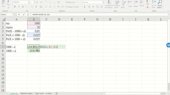Increase the font size
Image resolution: width=170 pixels, height=95 pixels.
coord(37,2)
